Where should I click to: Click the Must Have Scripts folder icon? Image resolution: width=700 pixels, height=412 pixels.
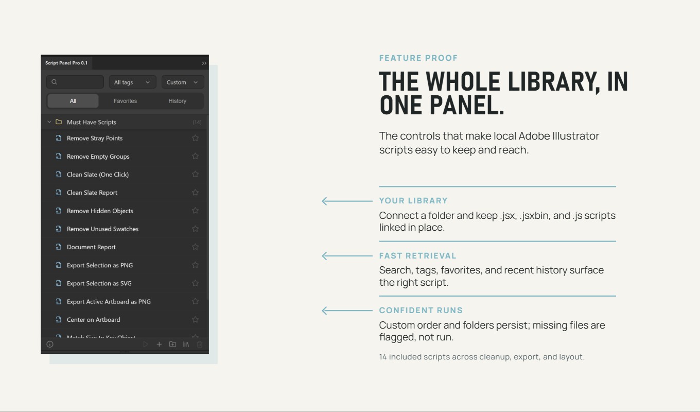(x=59, y=122)
